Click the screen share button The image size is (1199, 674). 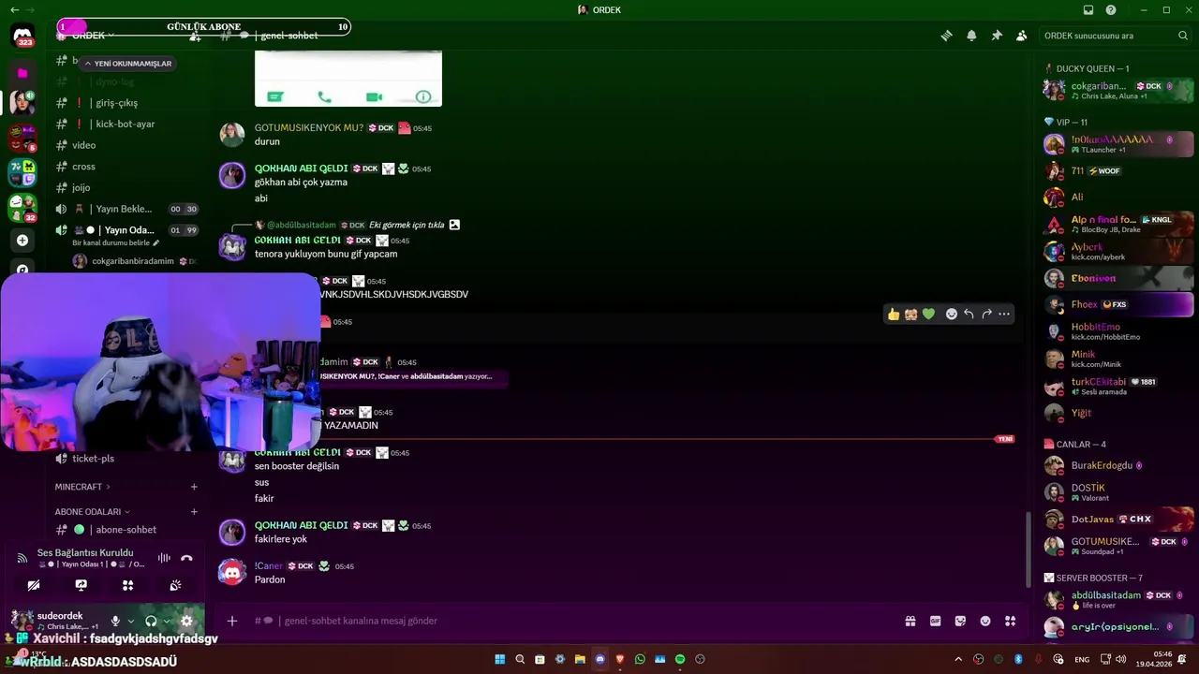[x=81, y=585]
